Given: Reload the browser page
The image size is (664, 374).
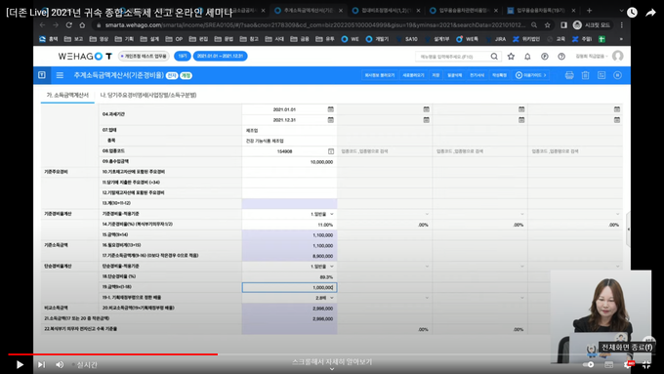Looking at the screenshot, I should [69, 25].
